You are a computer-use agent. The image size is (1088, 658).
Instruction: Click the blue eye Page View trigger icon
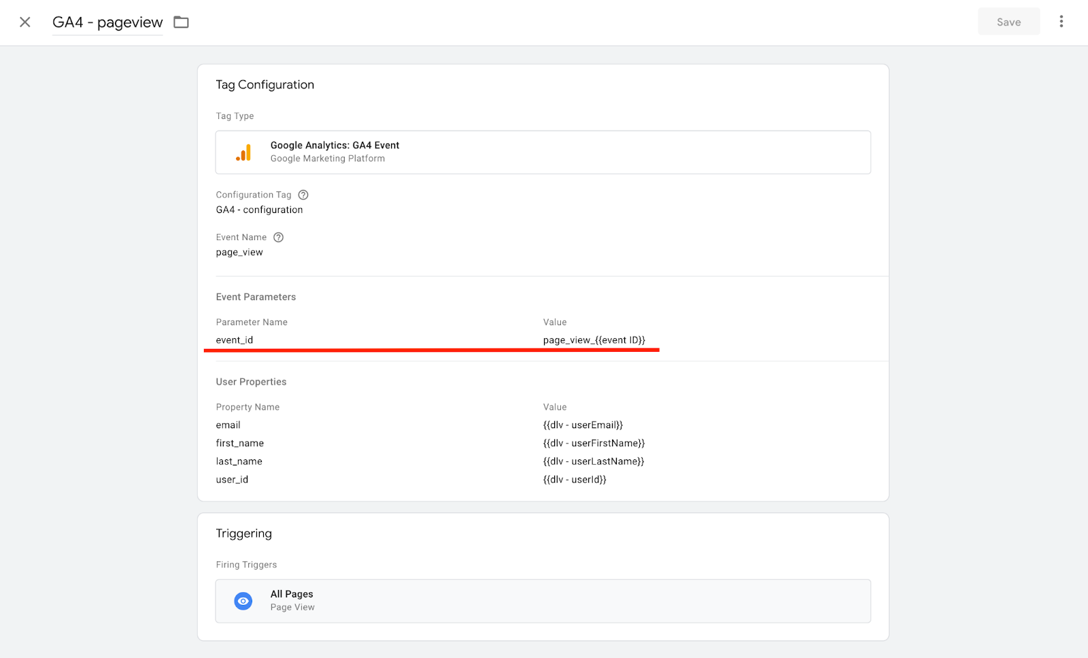[243, 601]
